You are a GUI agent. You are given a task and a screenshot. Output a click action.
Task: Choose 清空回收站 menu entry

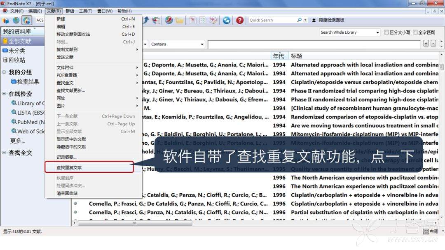94,193
